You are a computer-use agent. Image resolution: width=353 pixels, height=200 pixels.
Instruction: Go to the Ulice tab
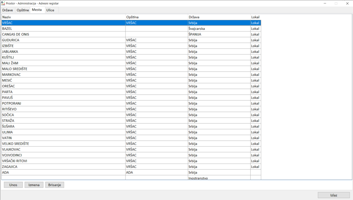50,10
